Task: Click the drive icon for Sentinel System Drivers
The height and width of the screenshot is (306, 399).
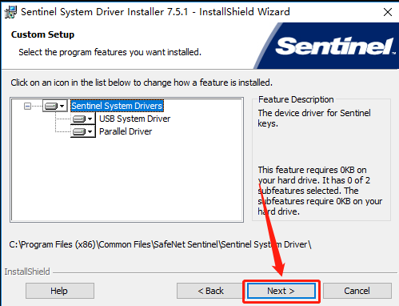Action: pos(51,106)
